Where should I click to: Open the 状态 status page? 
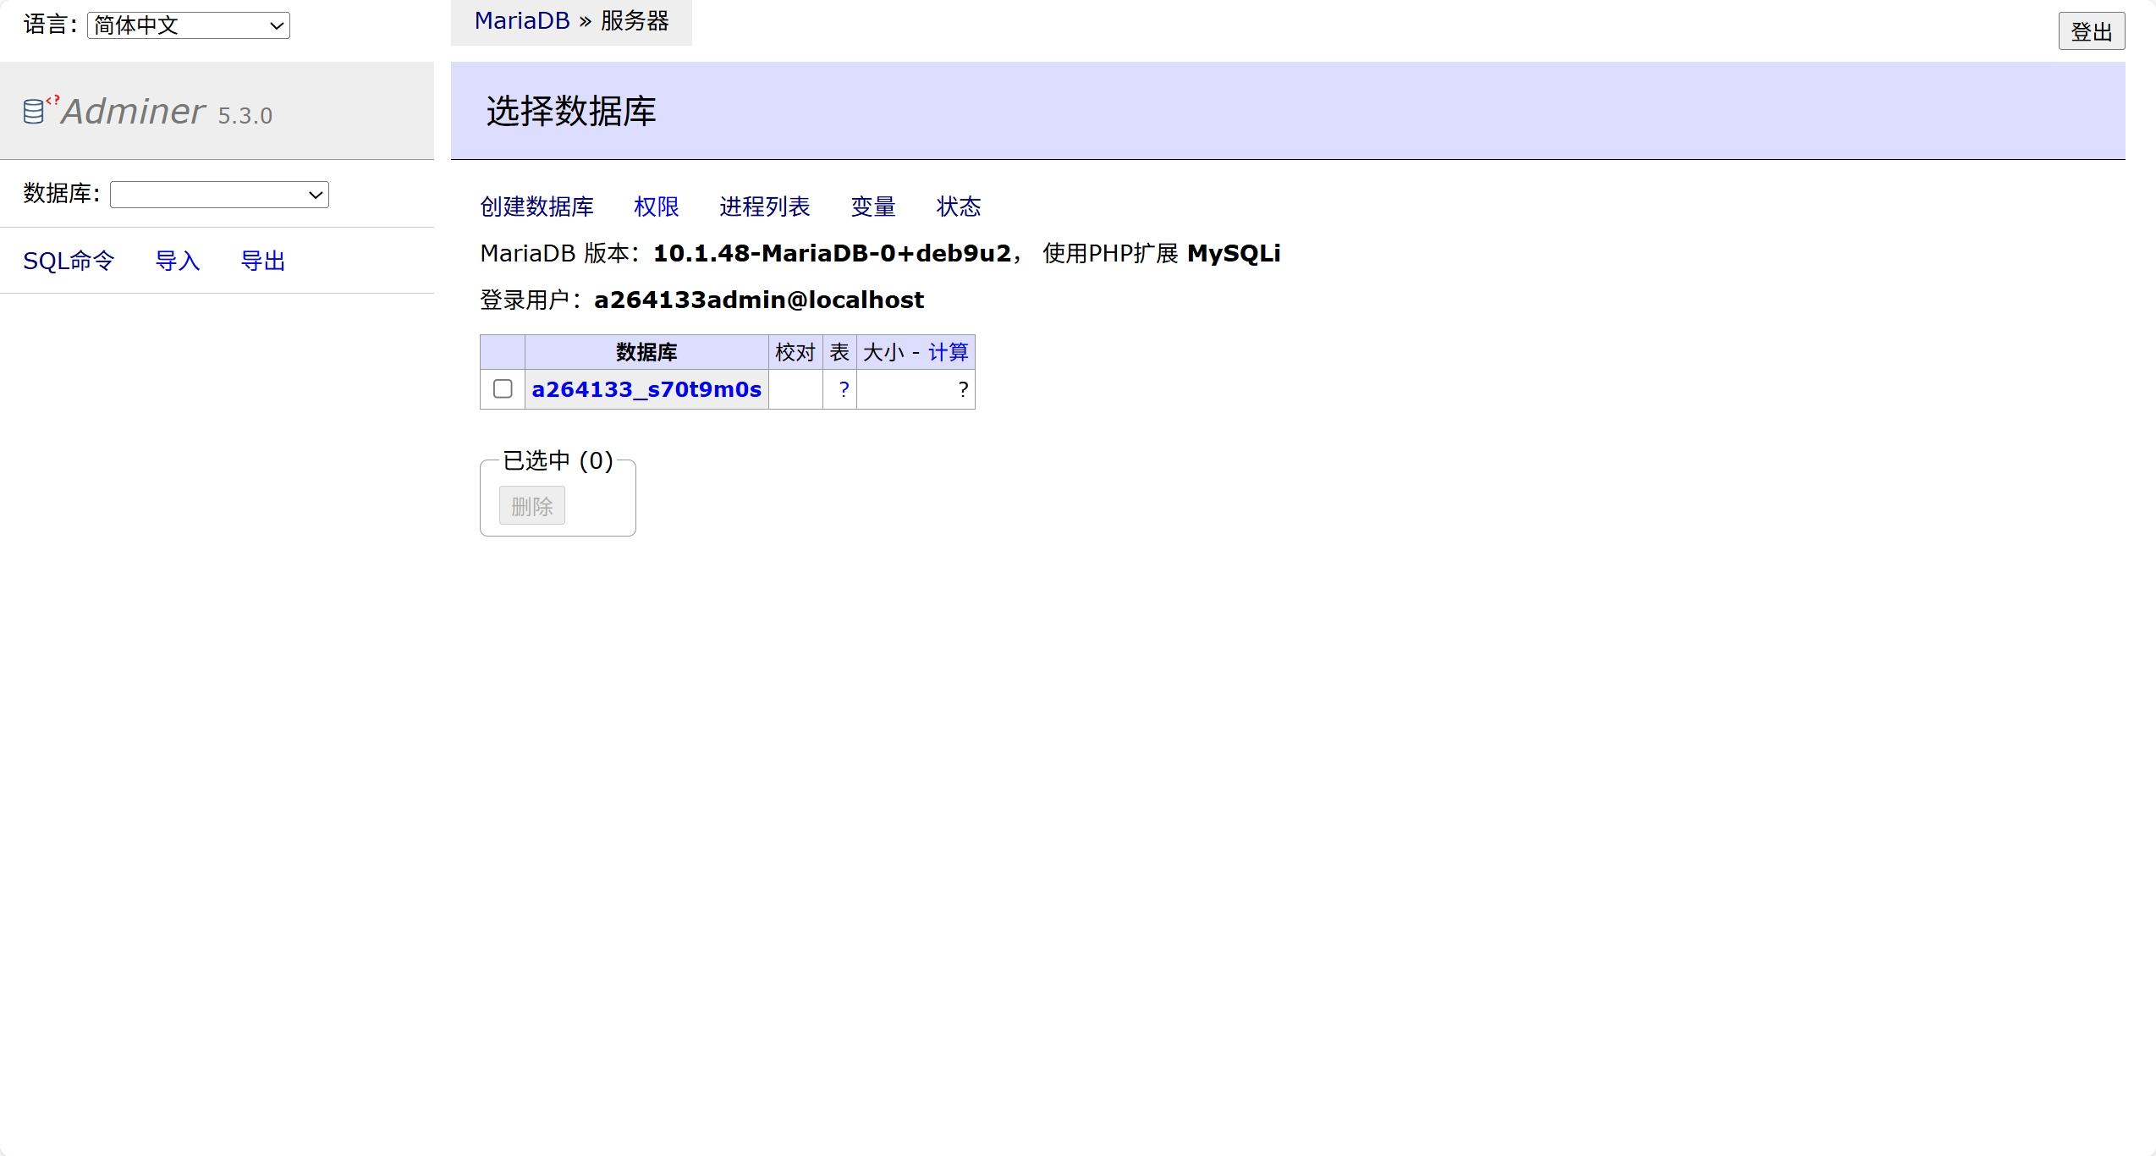959,206
